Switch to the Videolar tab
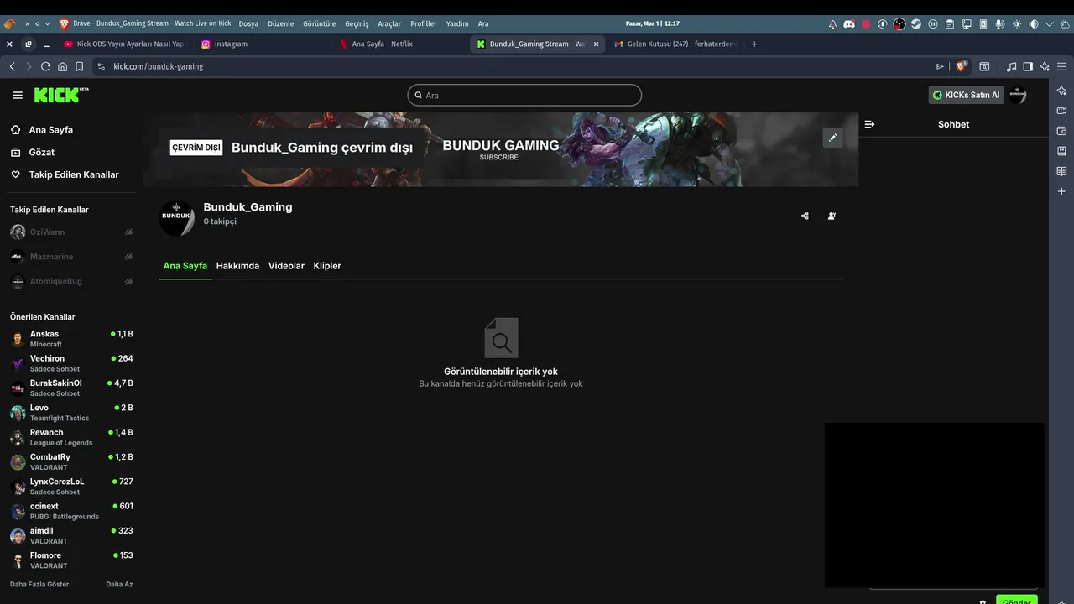This screenshot has height=604, width=1074. point(286,266)
